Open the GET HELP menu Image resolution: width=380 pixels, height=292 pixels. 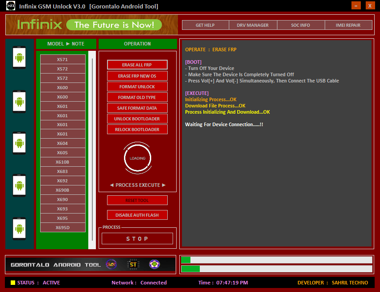(x=205, y=25)
